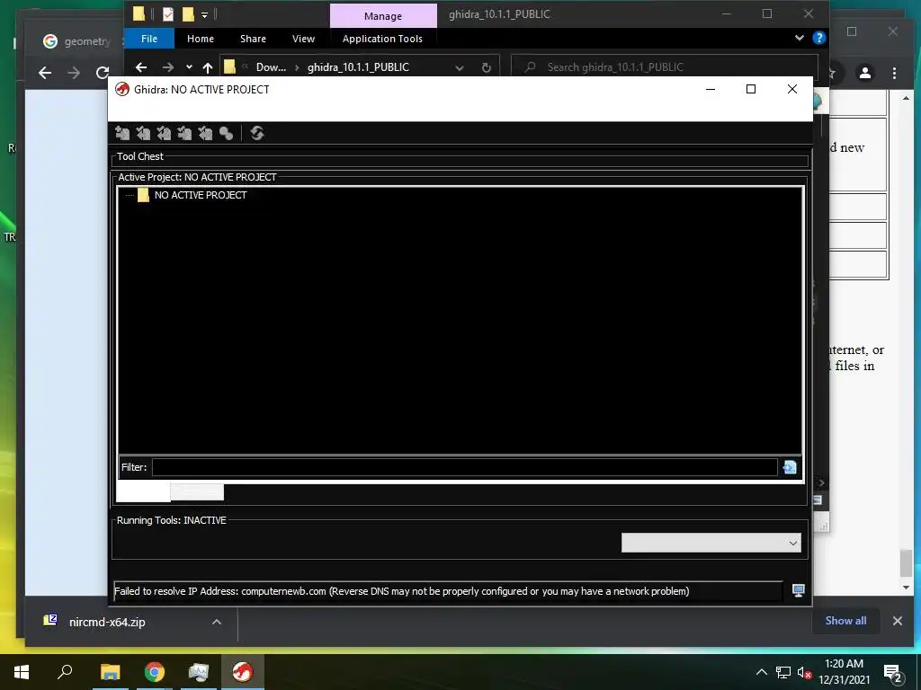Click the Undo Checkout toolbar icon
921x690 pixels.
(x=205, y=133)
